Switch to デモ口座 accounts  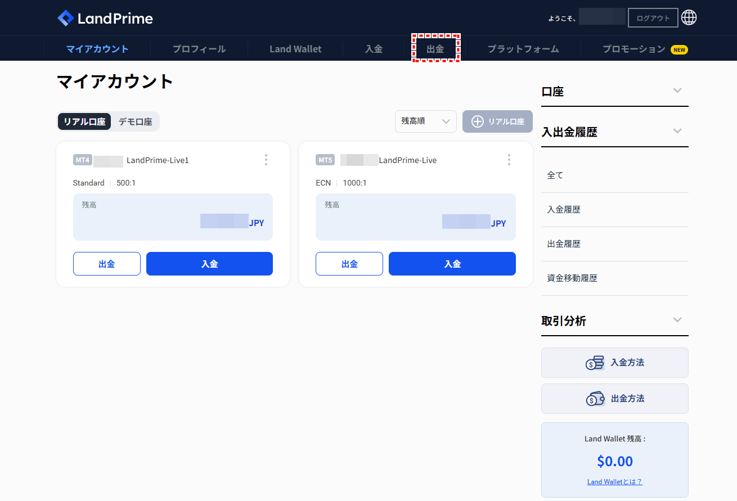135,121
